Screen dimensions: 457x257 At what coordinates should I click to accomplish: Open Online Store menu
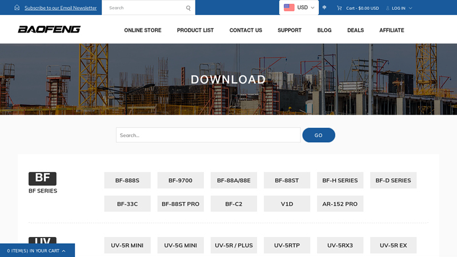click(x=142, y=30)
